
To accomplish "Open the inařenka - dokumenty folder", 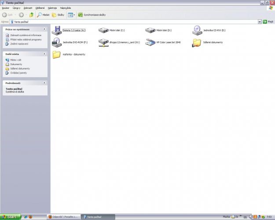I will click(x=56, y=55).
